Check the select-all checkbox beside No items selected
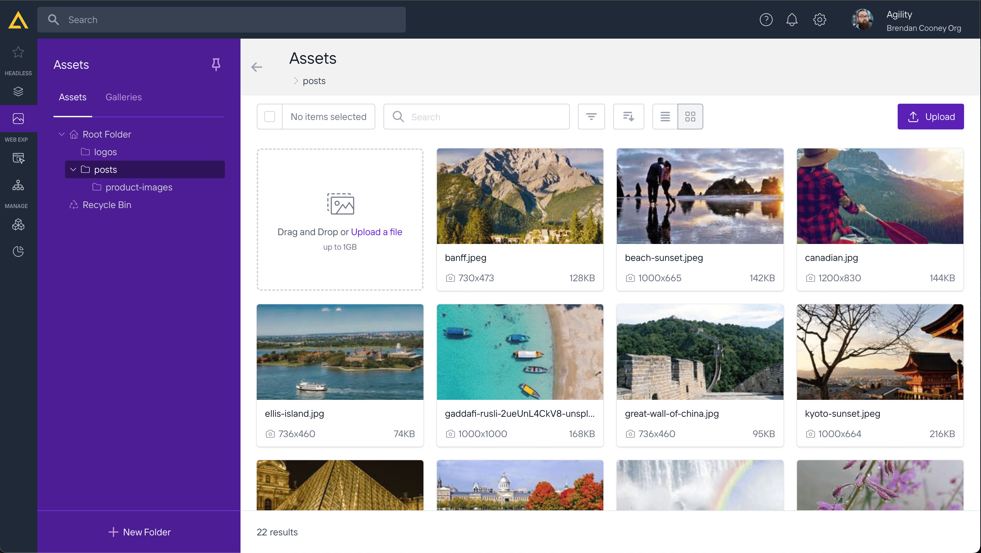The width and height of the screenshot is (981, 553). click(270, 117)
